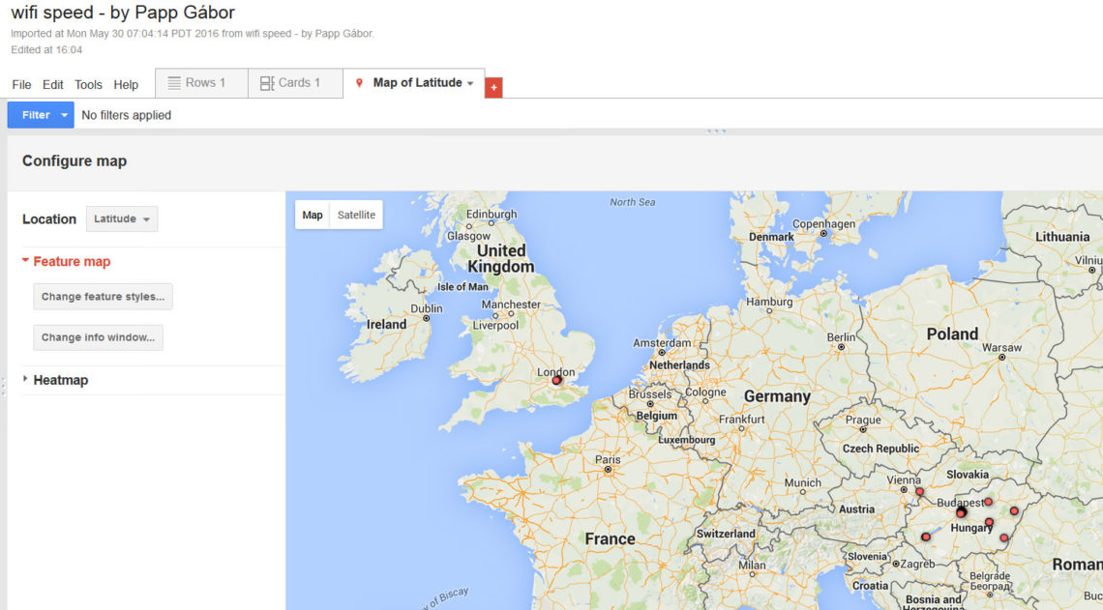The width and height of the screenshot is (1103, 610).
Task: Click the dark marker at Budapest
Action: pyautogui.click(x=961, y=512)
